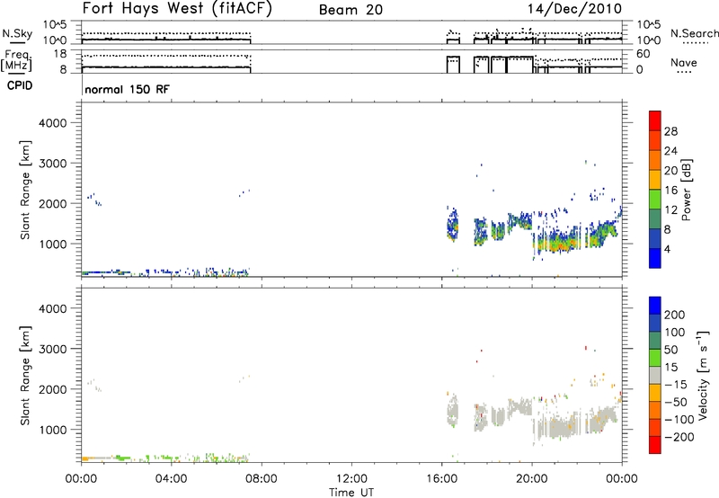Screen dimensions: 719x498
Task: Click the gray -15 to 15 velocity swatch
Action: pyautogui.click(x=655, y=375)
